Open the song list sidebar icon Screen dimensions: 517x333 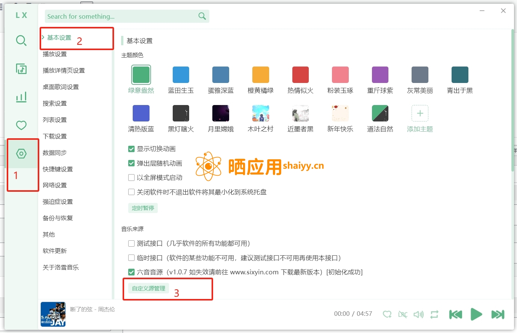(21, 69)
